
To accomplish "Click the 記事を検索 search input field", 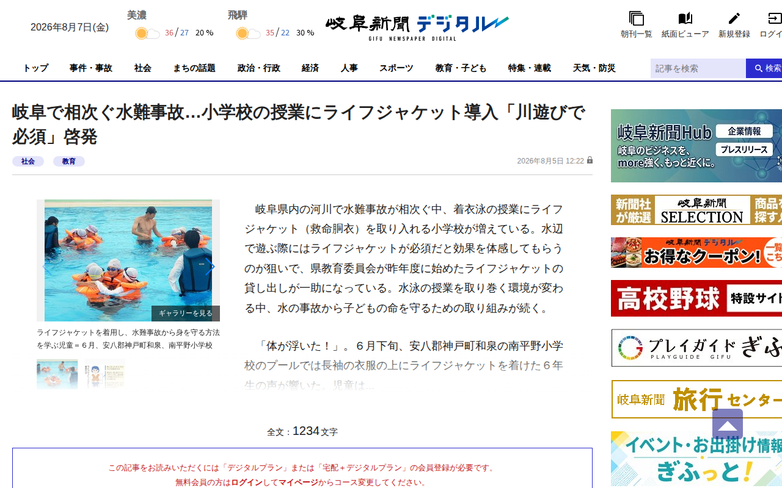I will (698, 68).
